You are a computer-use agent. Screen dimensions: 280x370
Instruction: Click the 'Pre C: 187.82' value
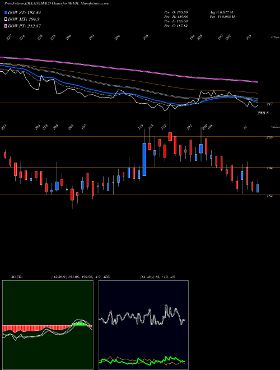click(x=176, y=26)
